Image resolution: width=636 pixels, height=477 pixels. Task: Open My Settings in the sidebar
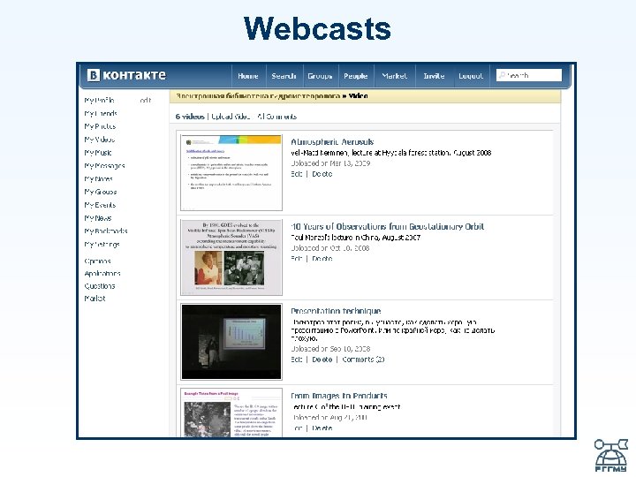pos(102,244)
